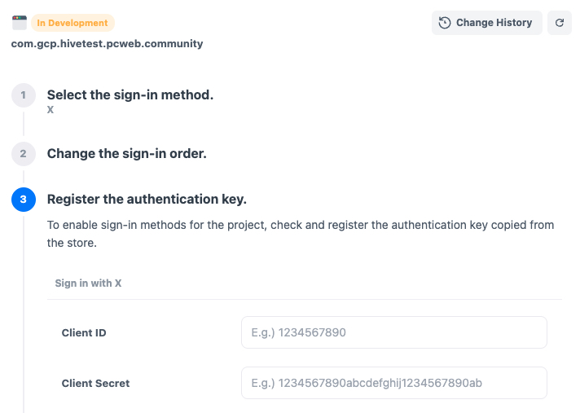Click the Client Secret label
The width and height of the screenshot is (580, 413).
[95, 383]
